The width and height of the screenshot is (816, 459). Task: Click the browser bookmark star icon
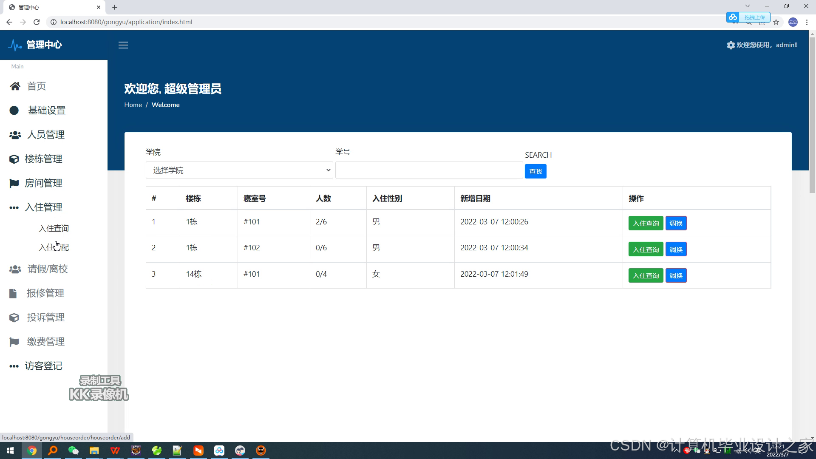point(776,22)
